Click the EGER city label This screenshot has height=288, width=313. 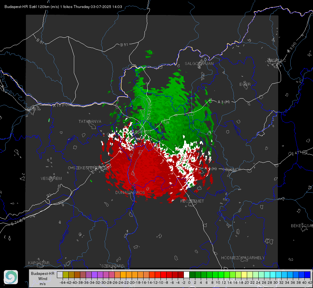click(x=245, y=84)
